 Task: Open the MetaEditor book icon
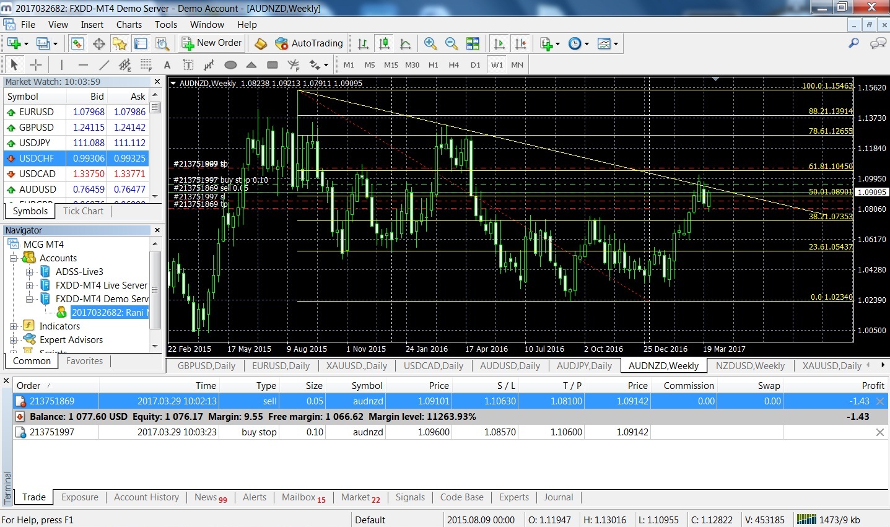(x=261, y=43)
